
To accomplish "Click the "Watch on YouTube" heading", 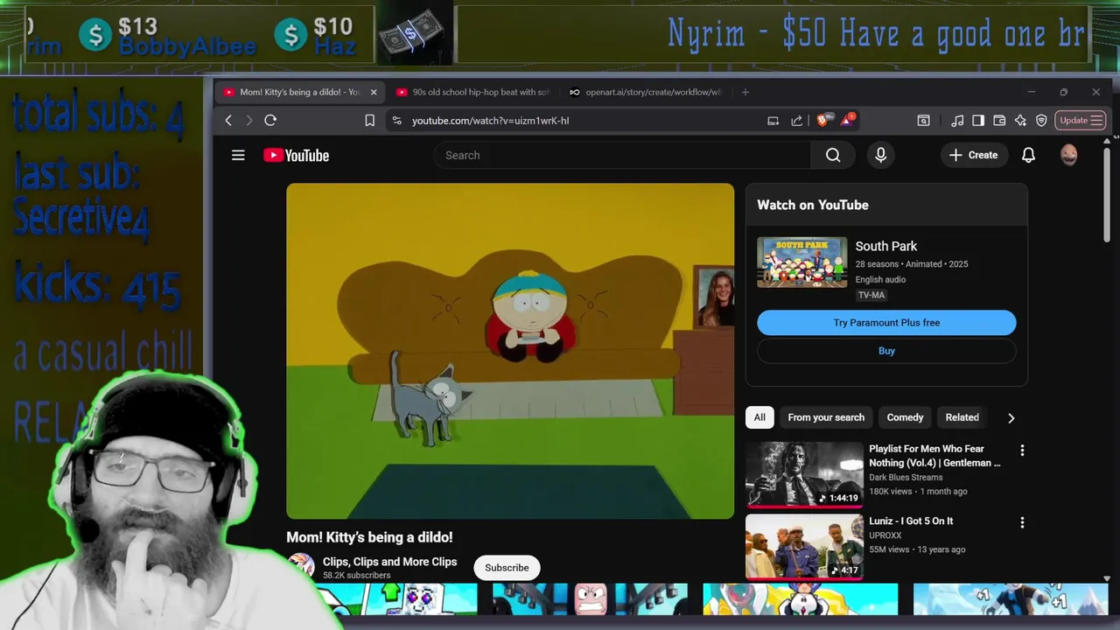I will [813, 205].
